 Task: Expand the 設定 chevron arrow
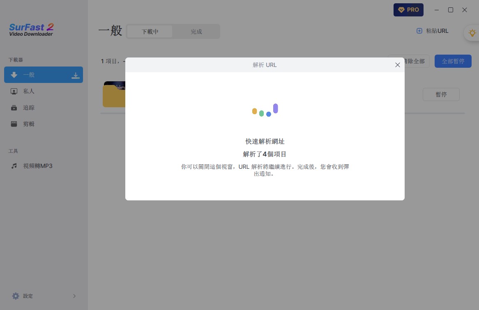pos(74,296)
